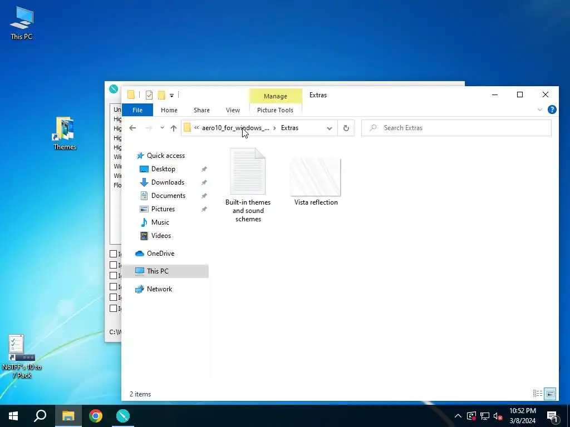Screen dimensions: 570x427
Task: Unpin Desktop using its pin icon
Action: coord(204,169)
